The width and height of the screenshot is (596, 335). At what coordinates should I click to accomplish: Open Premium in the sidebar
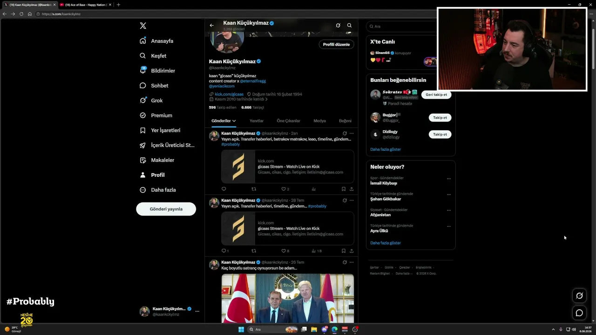click(x=156, y=115)
